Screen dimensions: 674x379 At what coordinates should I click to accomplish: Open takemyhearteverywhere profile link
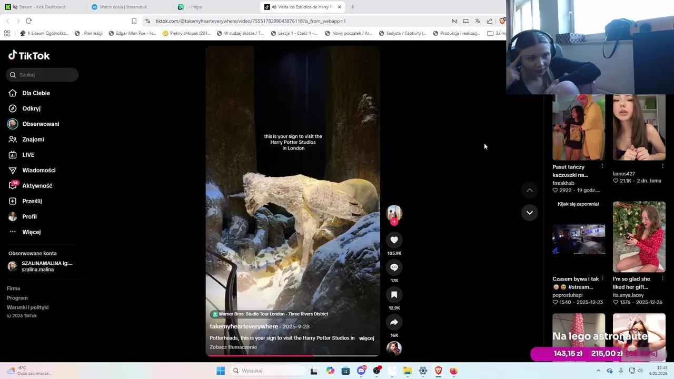tap(244, 326)
